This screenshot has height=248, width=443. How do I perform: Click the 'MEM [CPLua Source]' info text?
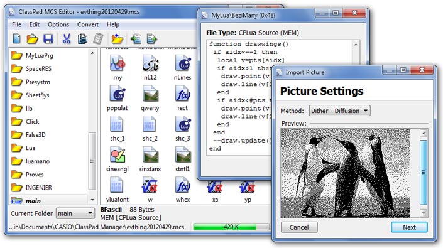point(131,217)
